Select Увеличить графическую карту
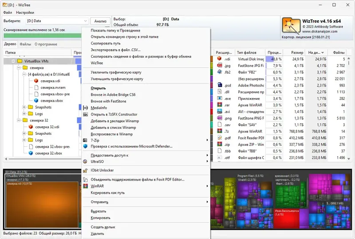 [116, 72]
